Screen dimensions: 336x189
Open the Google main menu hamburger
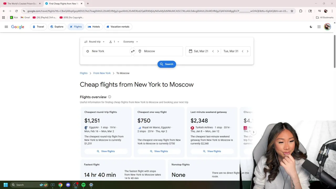click(6, 27)
